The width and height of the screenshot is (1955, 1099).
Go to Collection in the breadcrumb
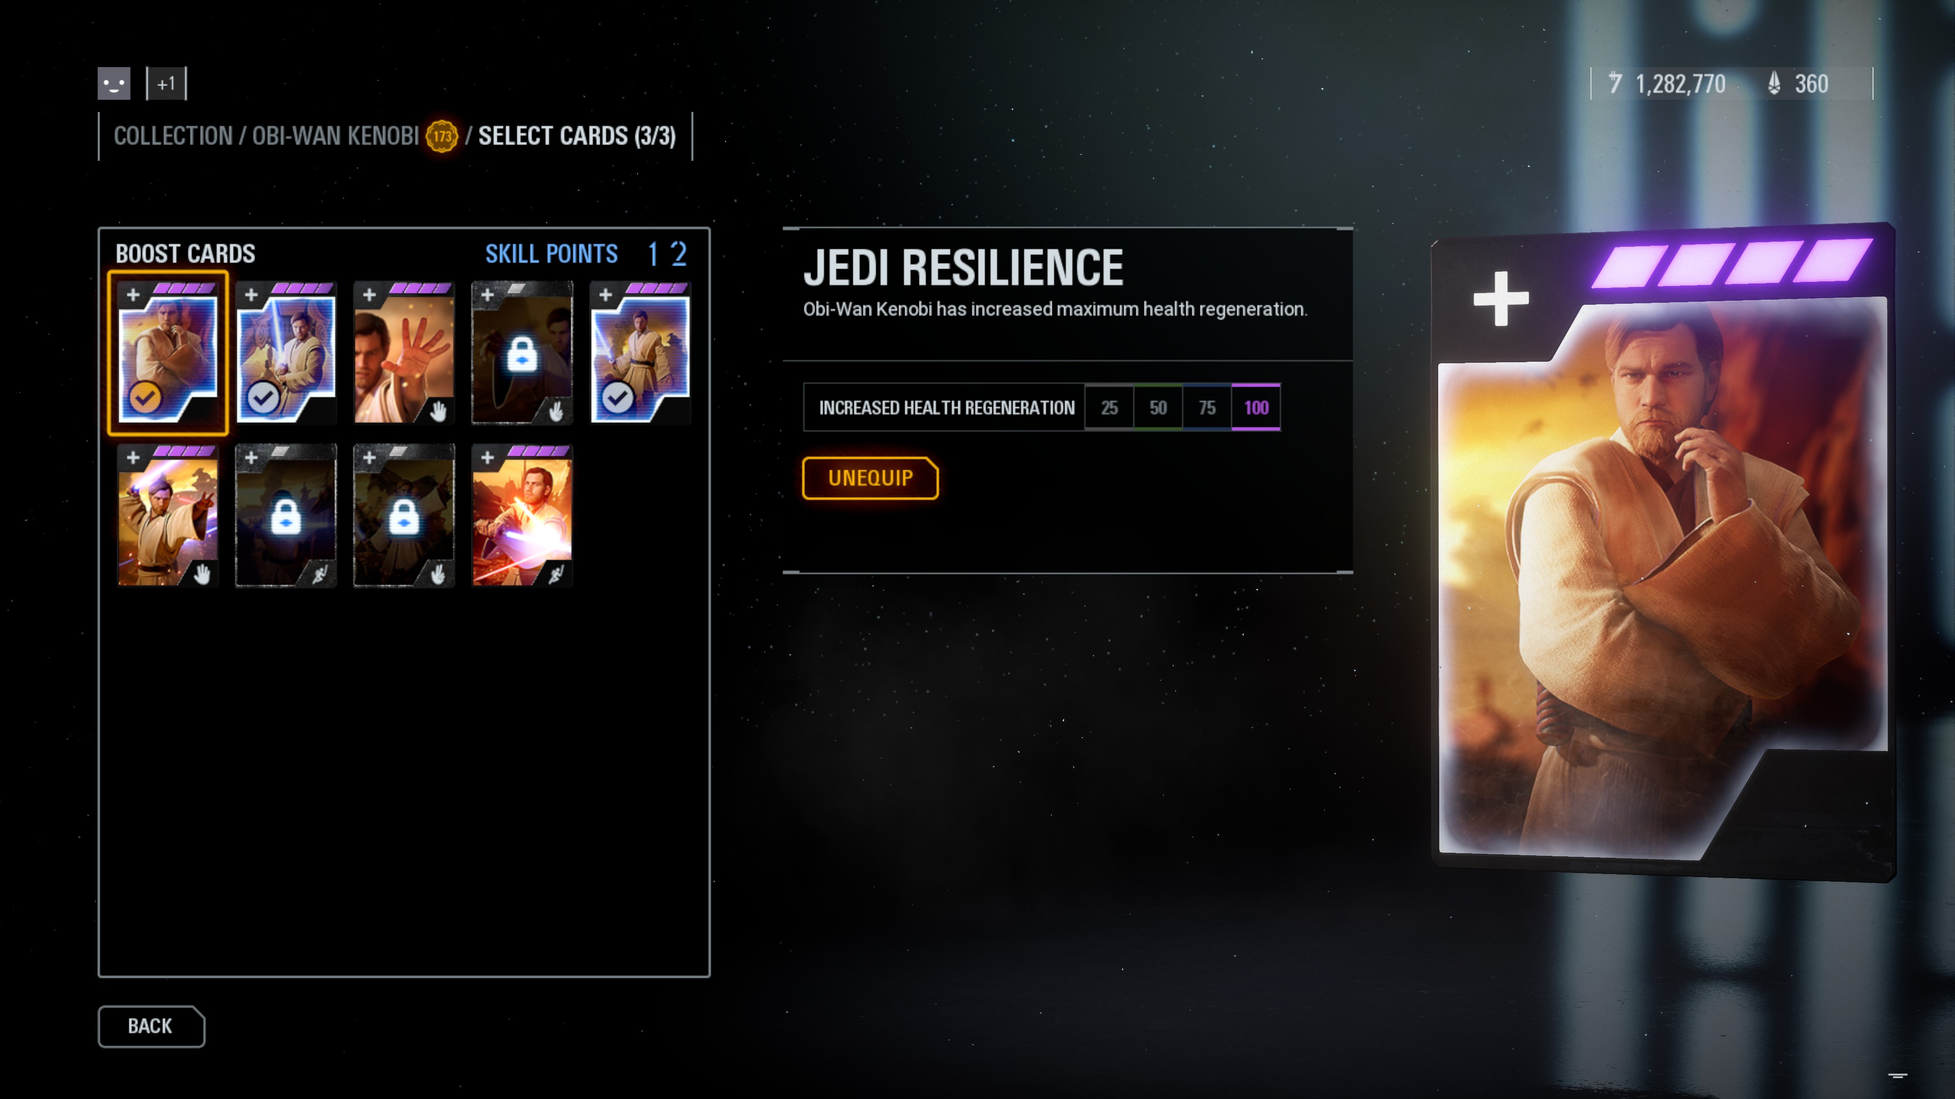click(173, 136)
